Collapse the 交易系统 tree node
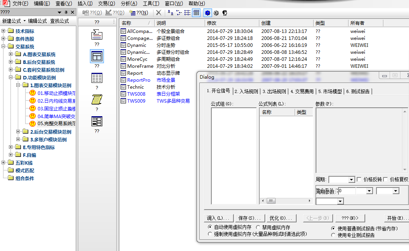 [3, 46]
